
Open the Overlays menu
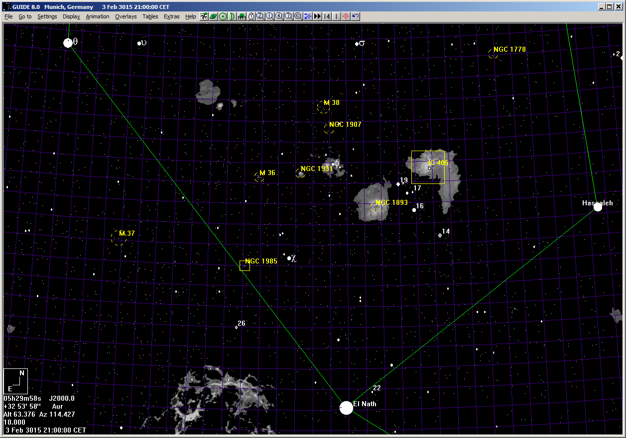pos(125,16)
